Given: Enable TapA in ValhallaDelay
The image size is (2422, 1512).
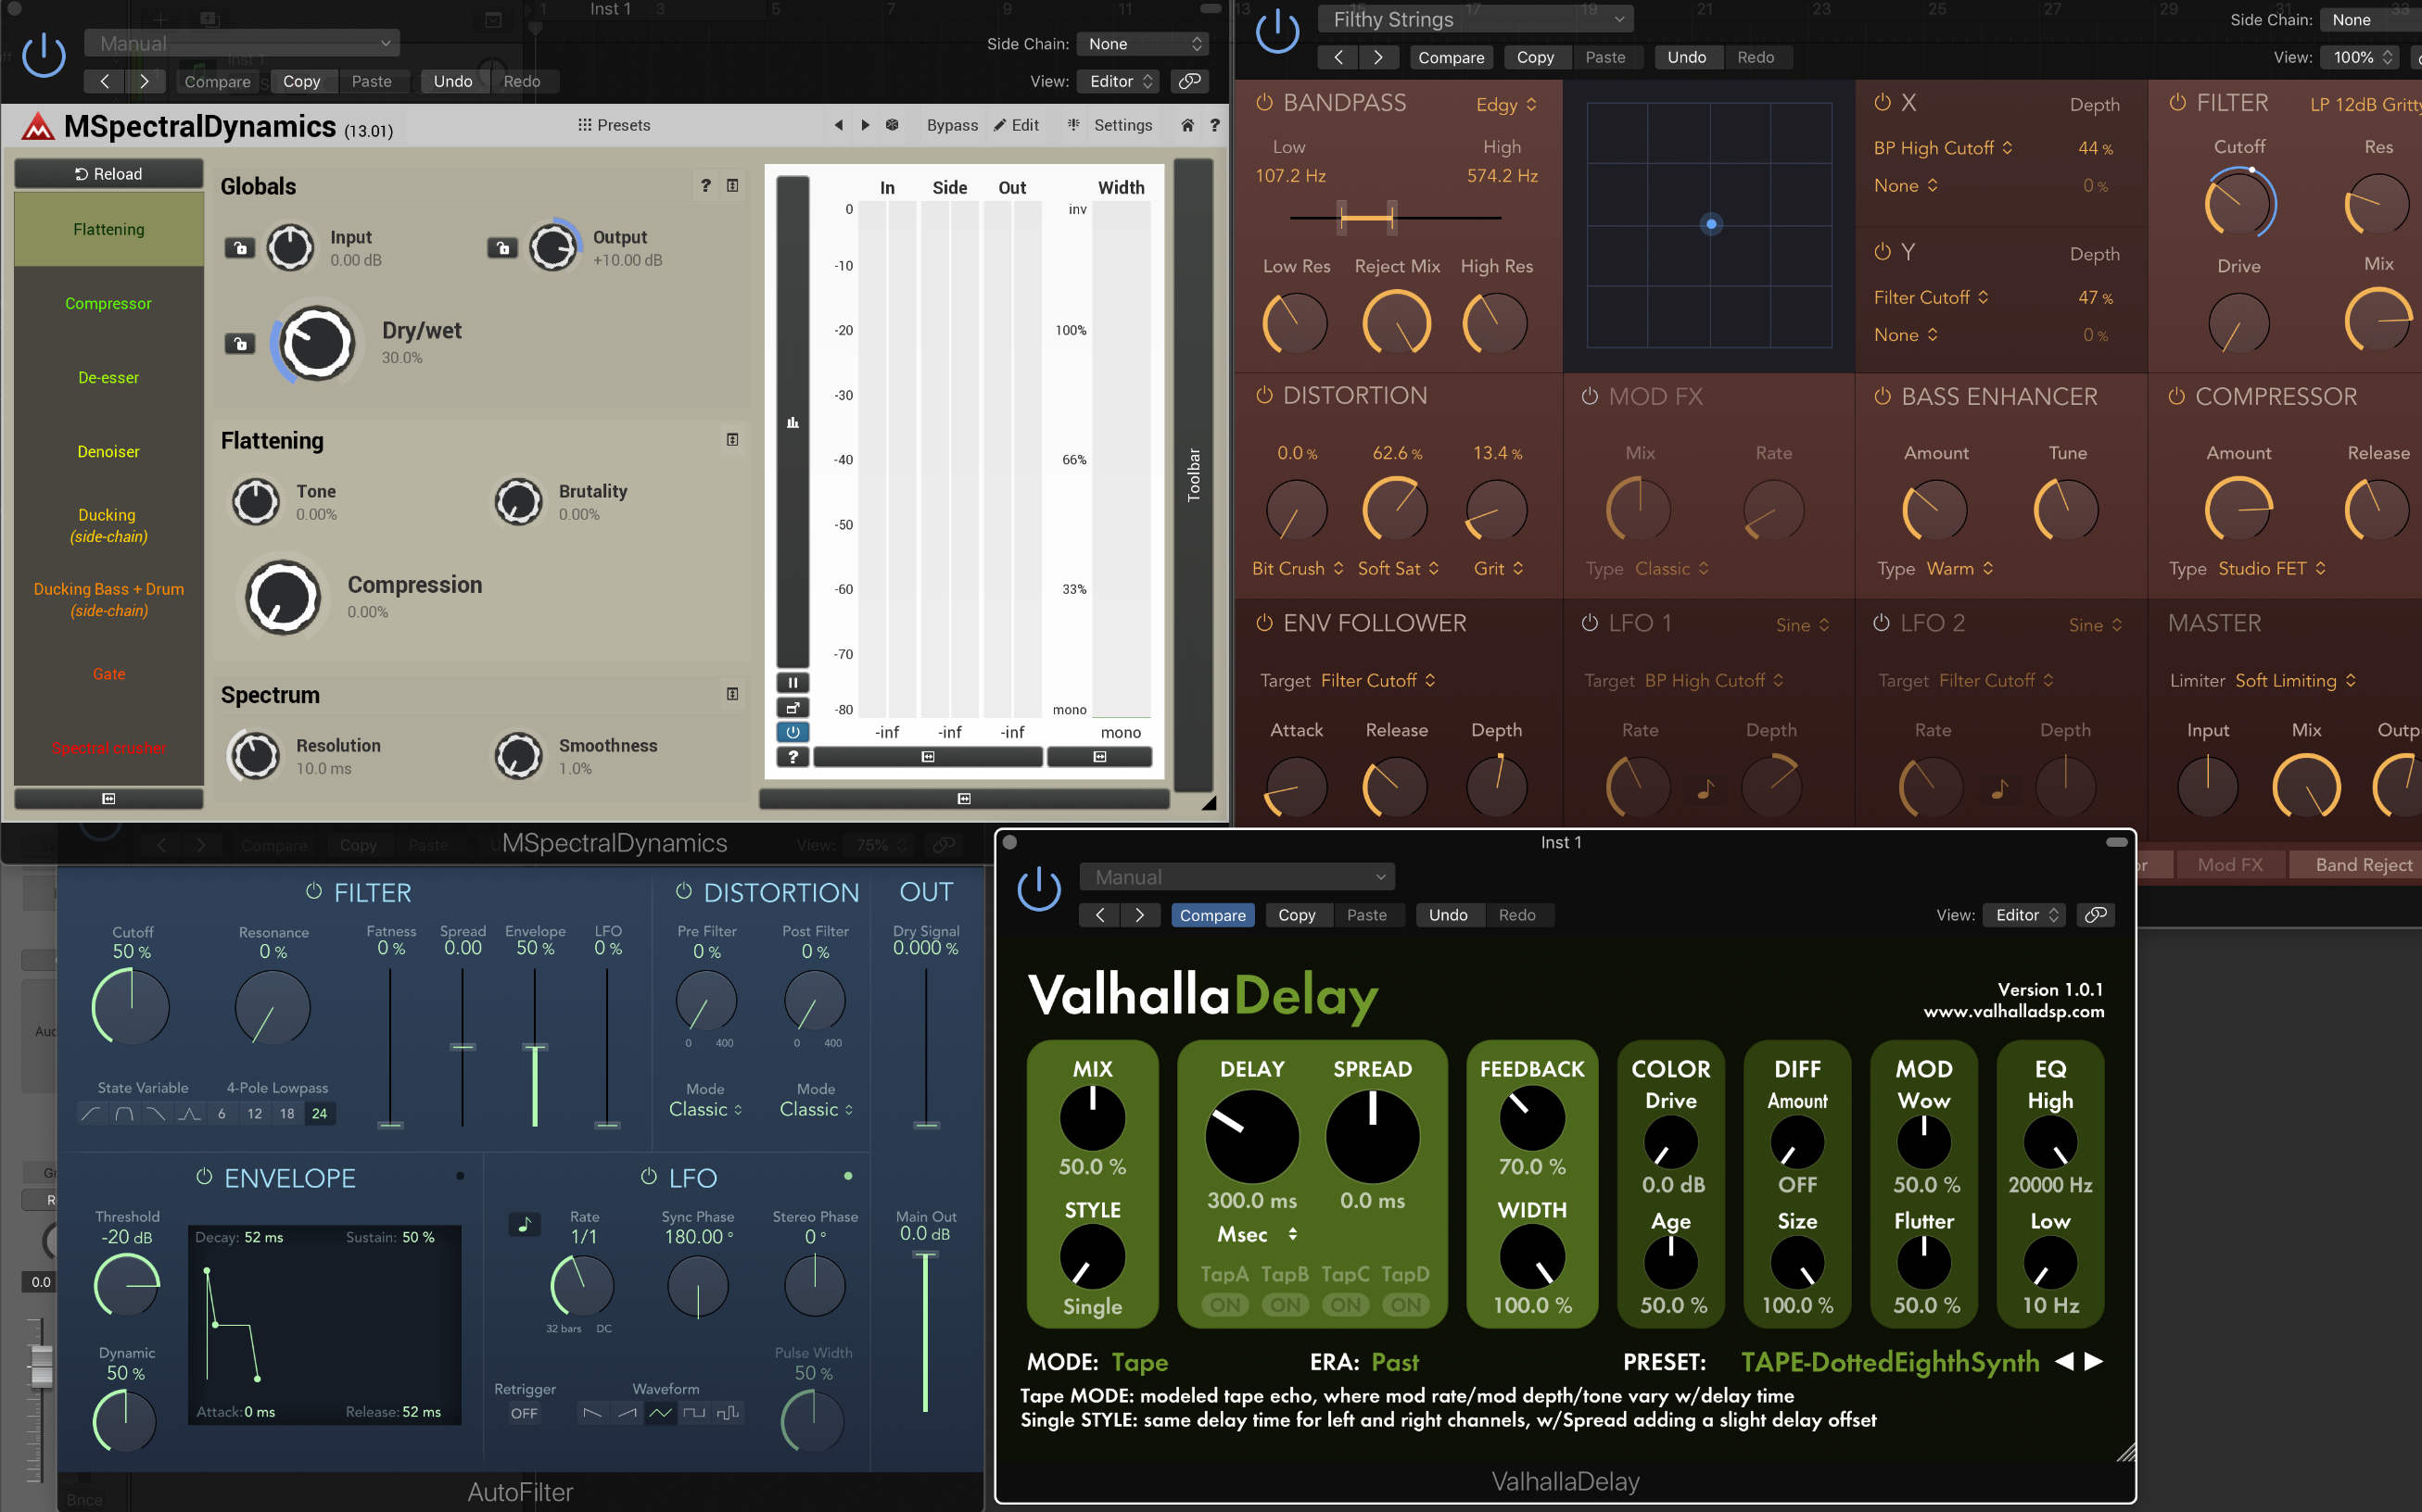Looking at the screenshot, I should (1225, 1304).
